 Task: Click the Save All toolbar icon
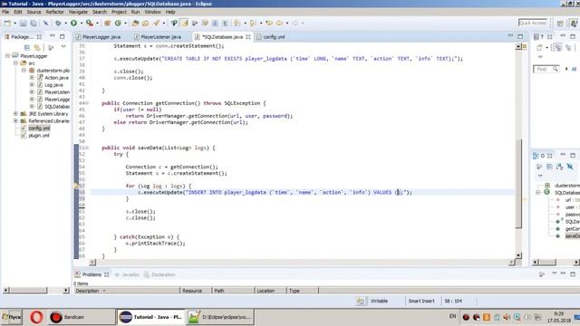point(34,24)
